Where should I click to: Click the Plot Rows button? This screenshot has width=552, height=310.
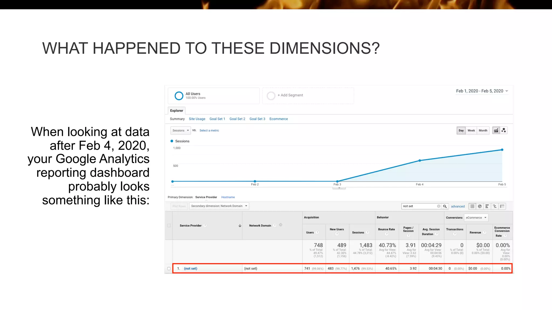(179, 206)
